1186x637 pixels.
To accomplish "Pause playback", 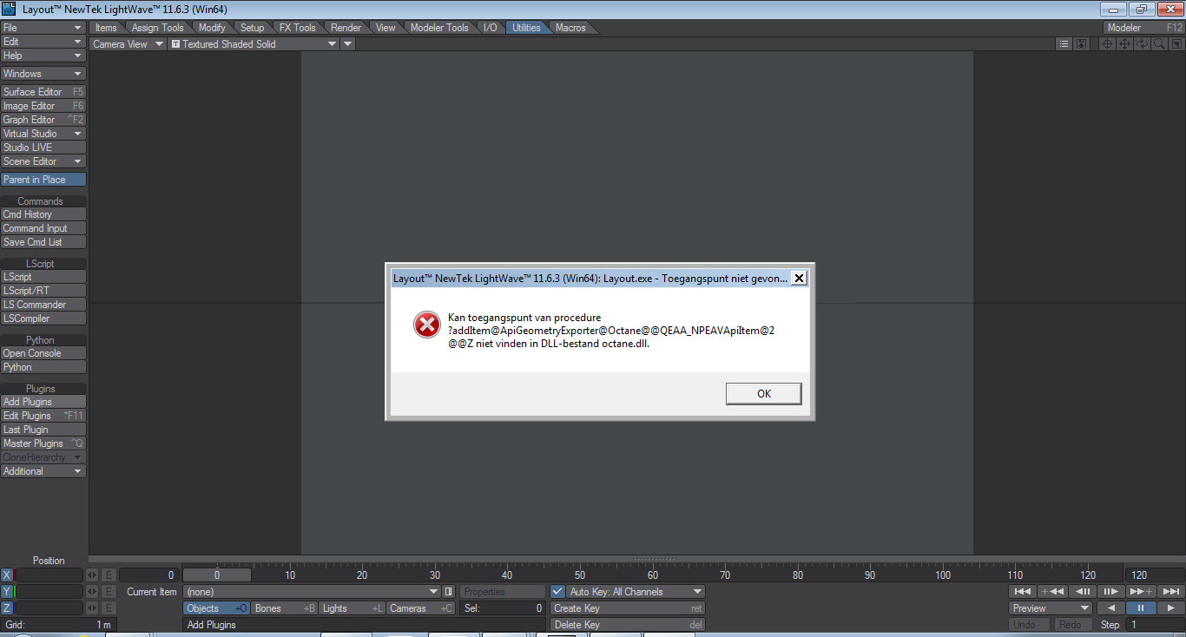I will click(1141, 608).
